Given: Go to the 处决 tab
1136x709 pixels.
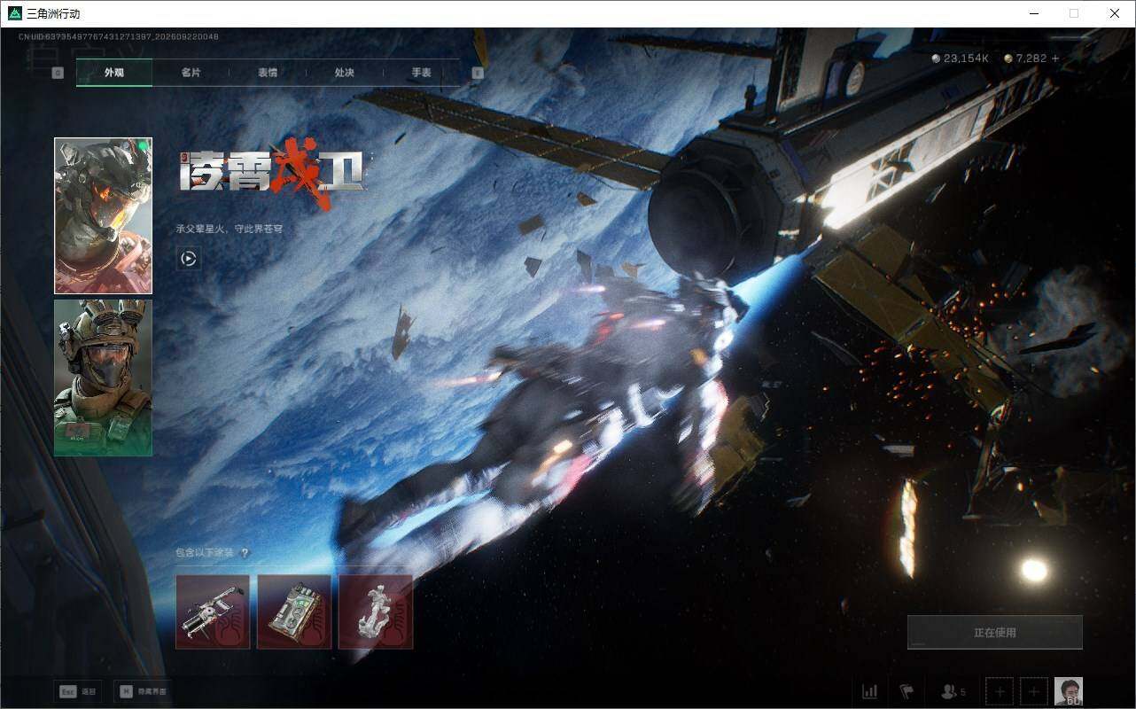Looking at the screenshot, I should point(345,73).
